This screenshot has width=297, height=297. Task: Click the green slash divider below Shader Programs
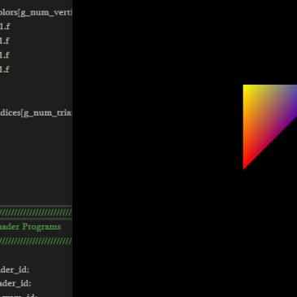click(36, 241)
